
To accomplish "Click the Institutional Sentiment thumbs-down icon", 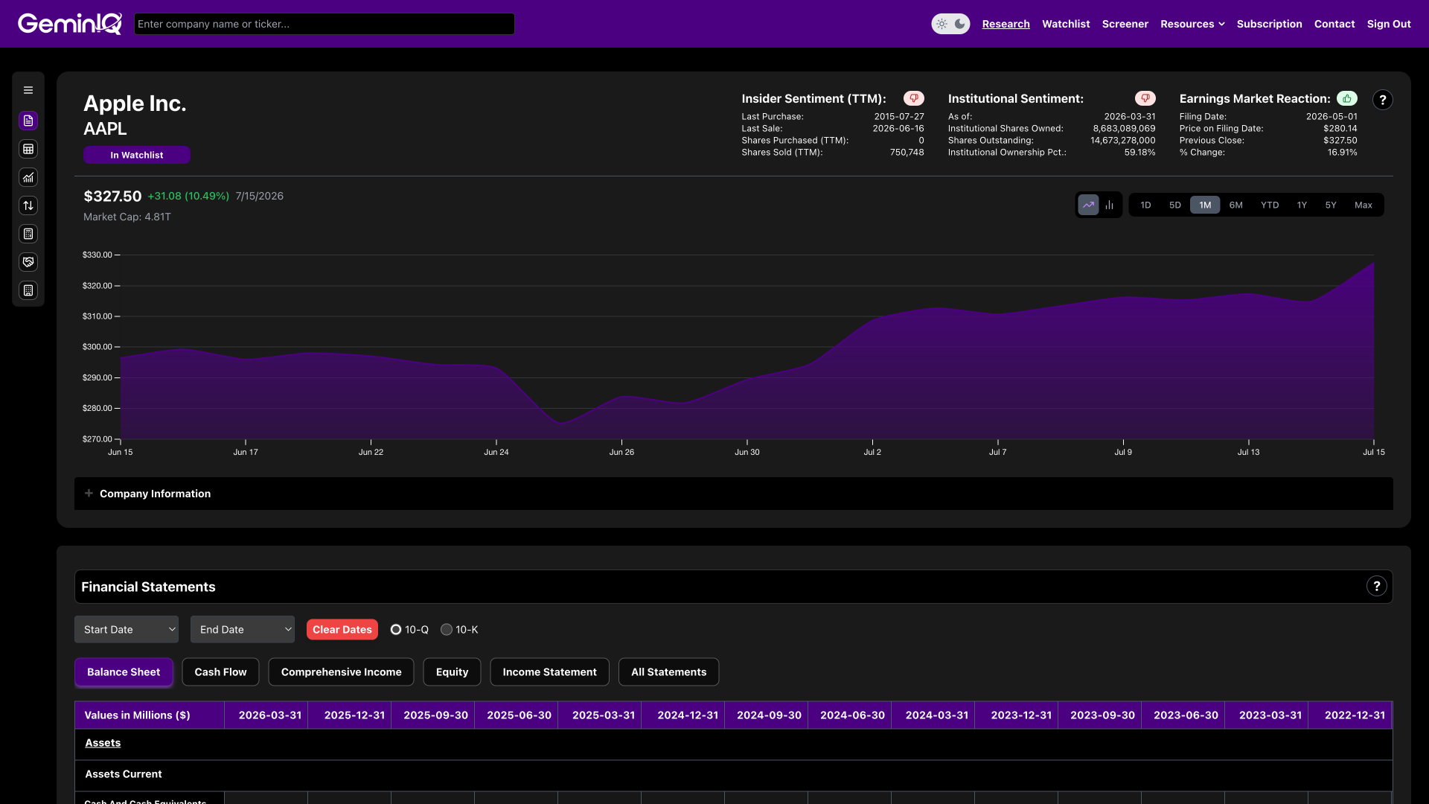I will [x=1145, y=98].
